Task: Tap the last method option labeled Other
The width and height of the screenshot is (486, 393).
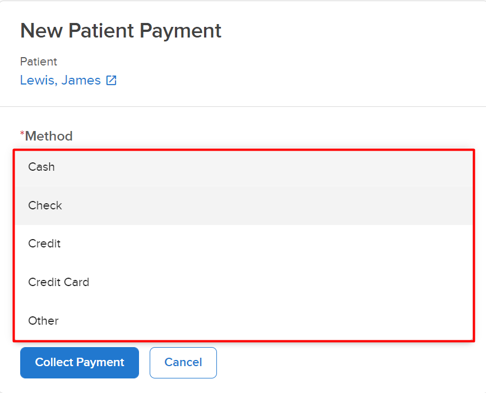Action: (x=244, y=321)
